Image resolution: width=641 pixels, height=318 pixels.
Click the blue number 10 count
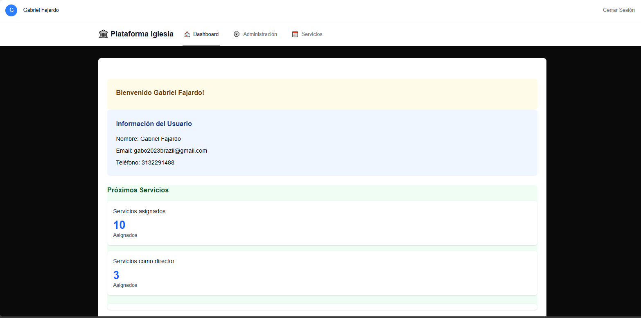point(119,225)
